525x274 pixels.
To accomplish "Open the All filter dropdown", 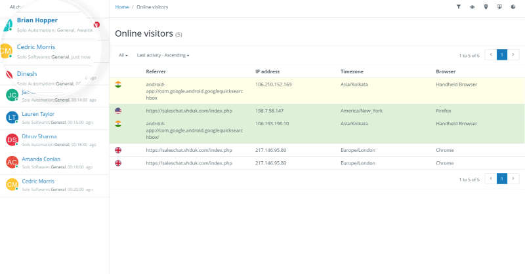I will 123,55.
